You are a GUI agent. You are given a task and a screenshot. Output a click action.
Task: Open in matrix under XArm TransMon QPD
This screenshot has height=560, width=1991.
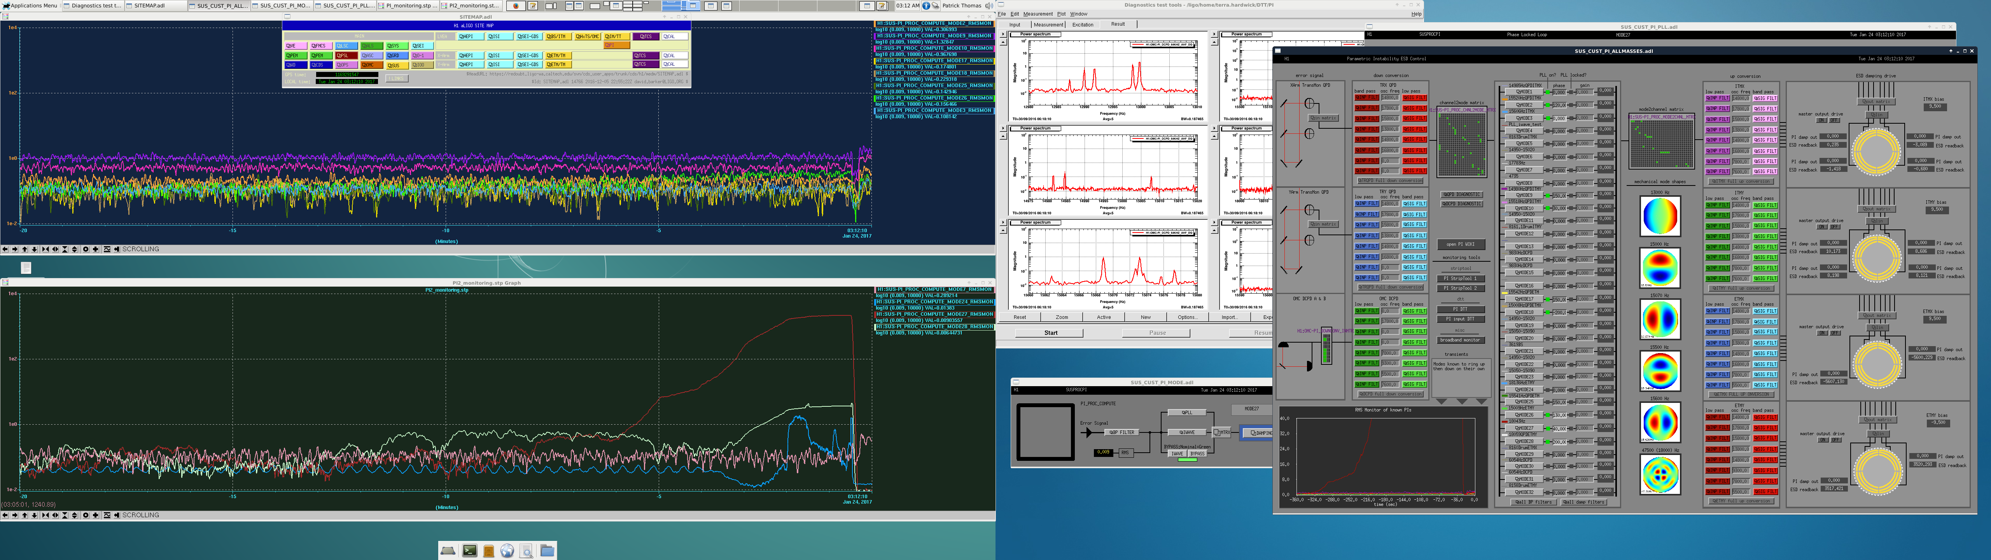point(1323,118)
